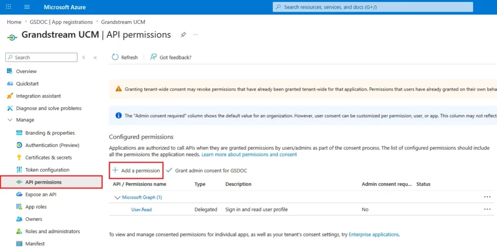The image size is (497, 252).
Task: Click the Delegated type cell
Action: pos(206,209)
